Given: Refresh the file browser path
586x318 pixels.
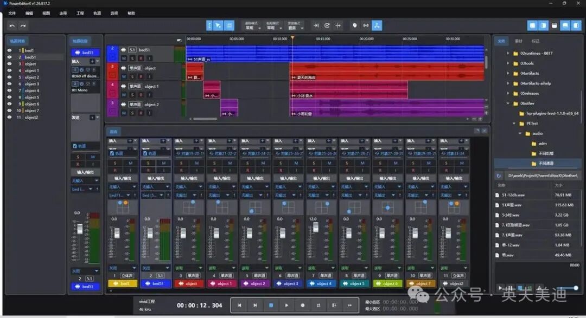Looking at the screenshot, I should click(x=499, y=176).
